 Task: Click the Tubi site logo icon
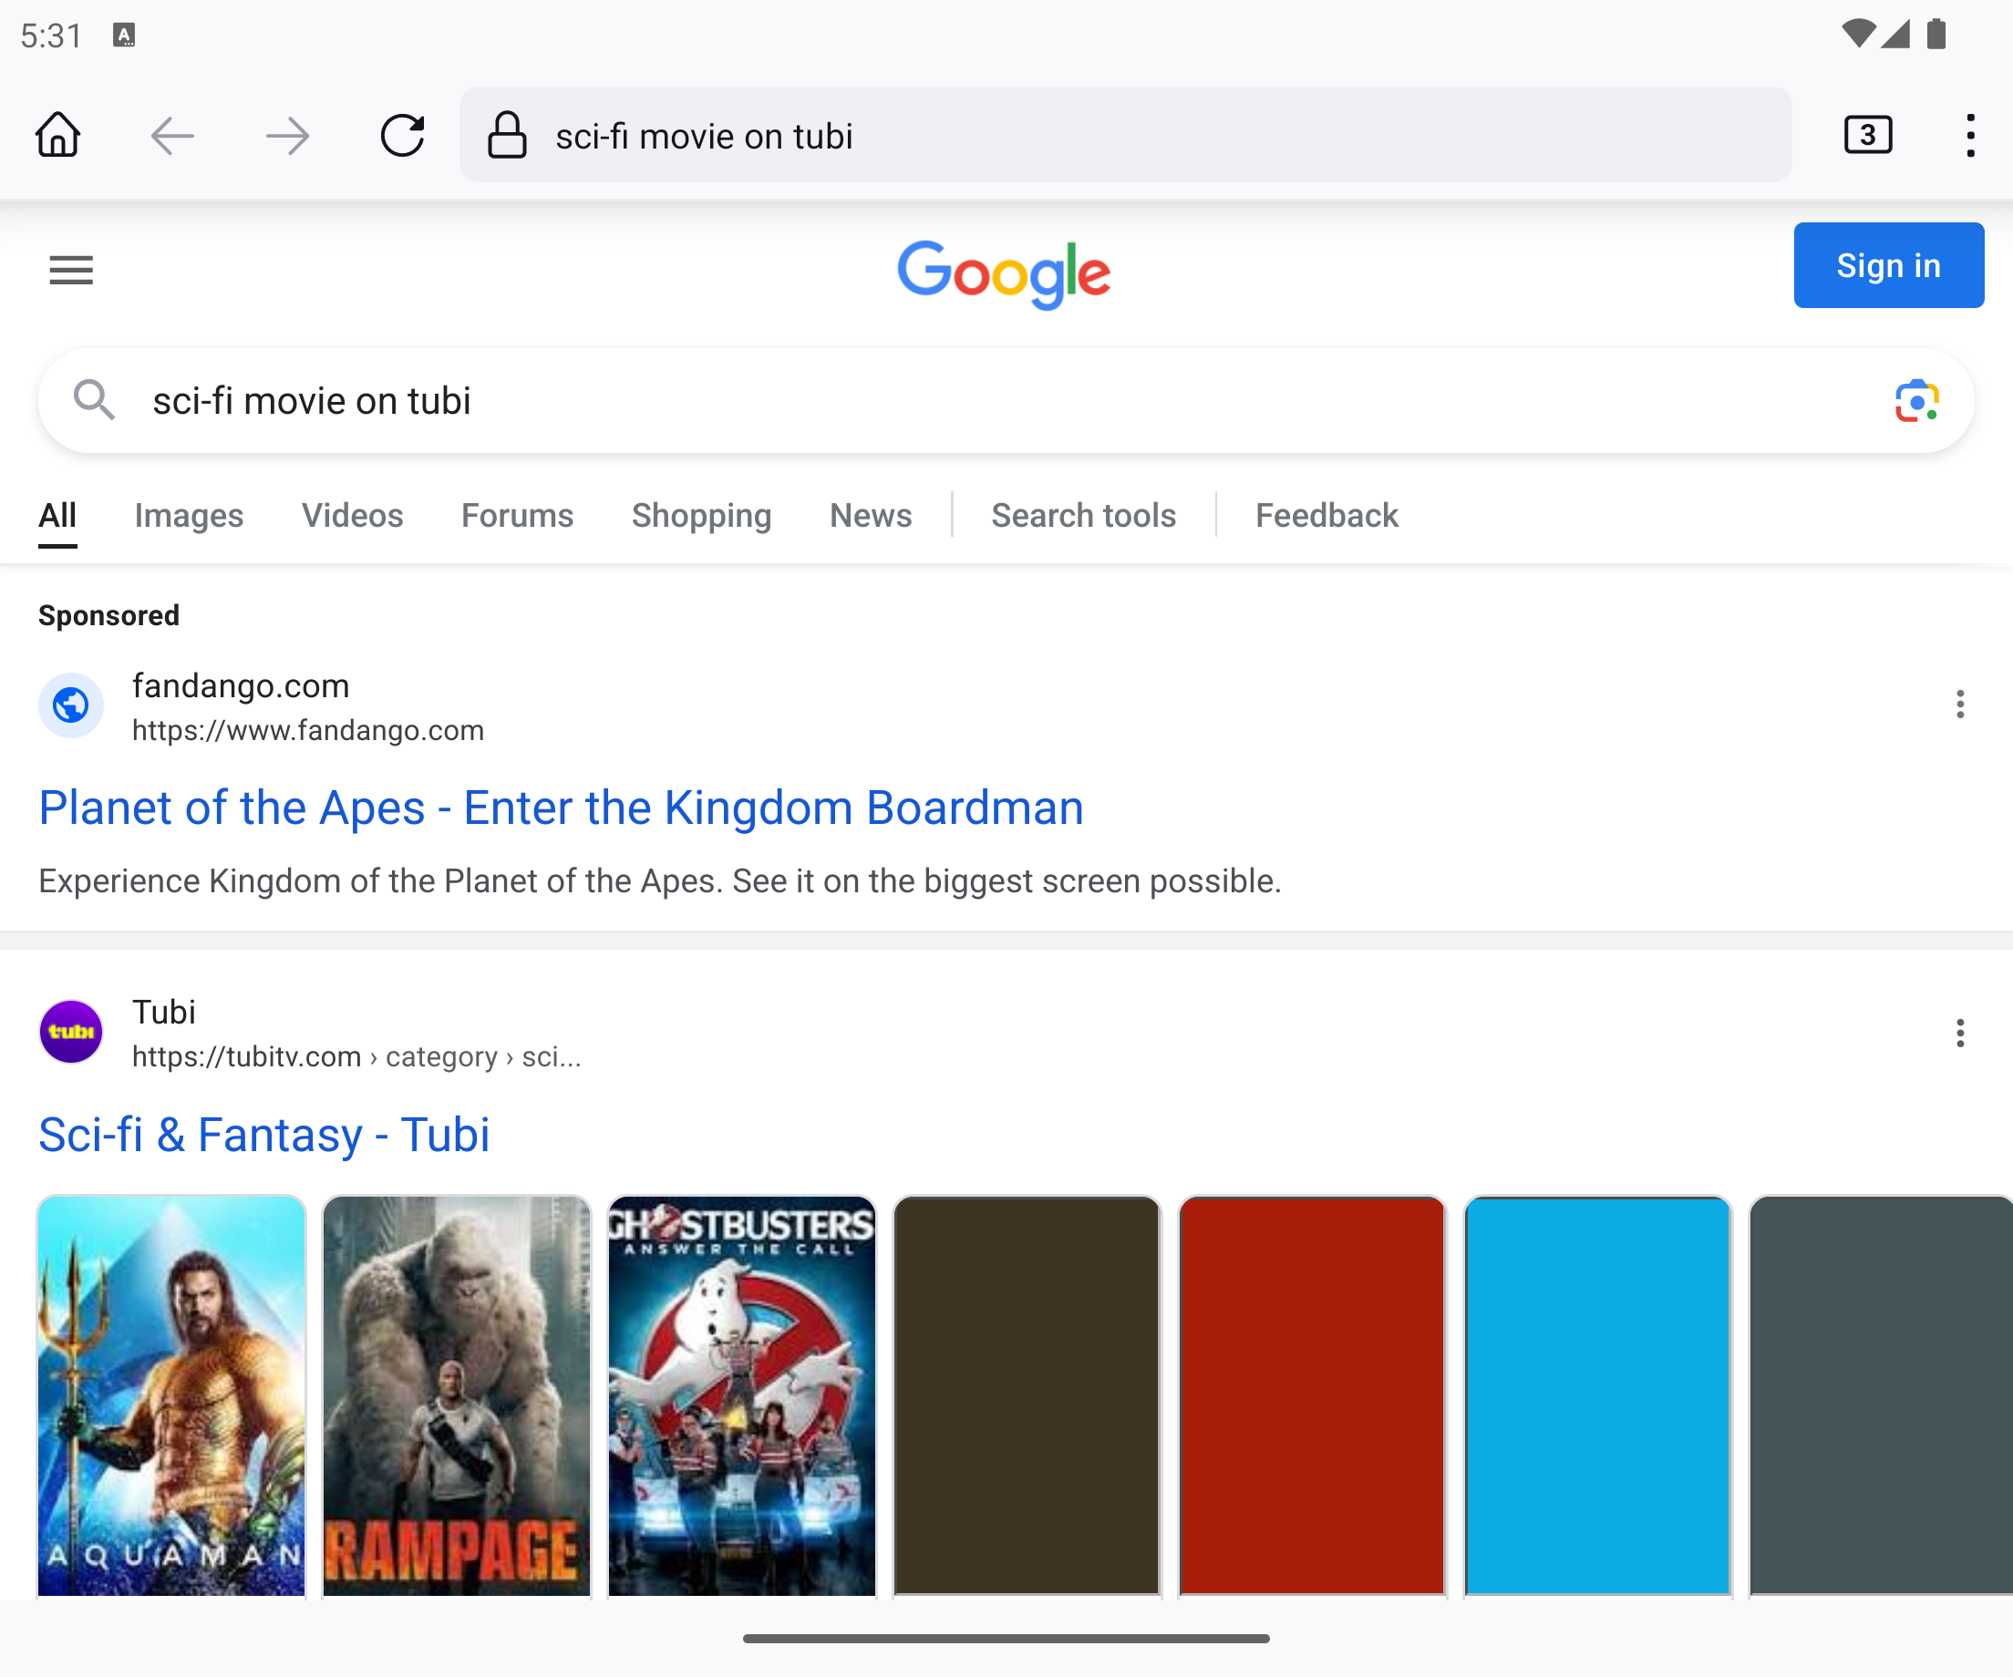coord(71,1031)
